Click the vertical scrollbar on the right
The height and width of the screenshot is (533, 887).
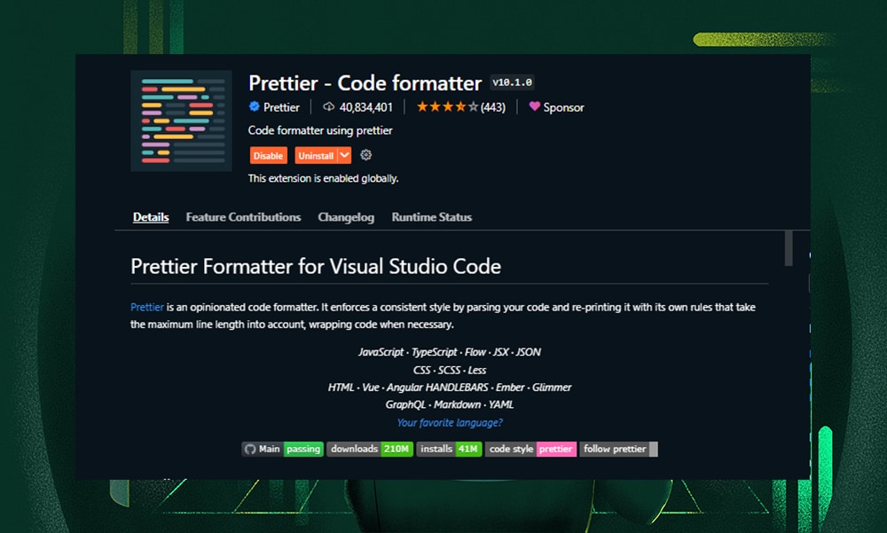click(788, 249)
